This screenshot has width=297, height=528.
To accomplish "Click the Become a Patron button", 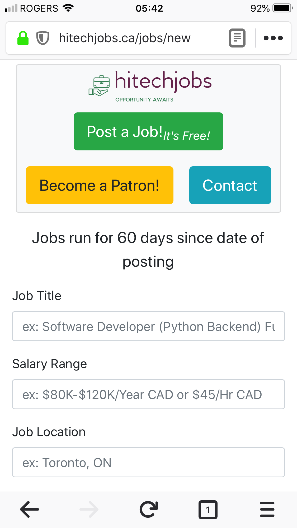I will coord(100,185).
